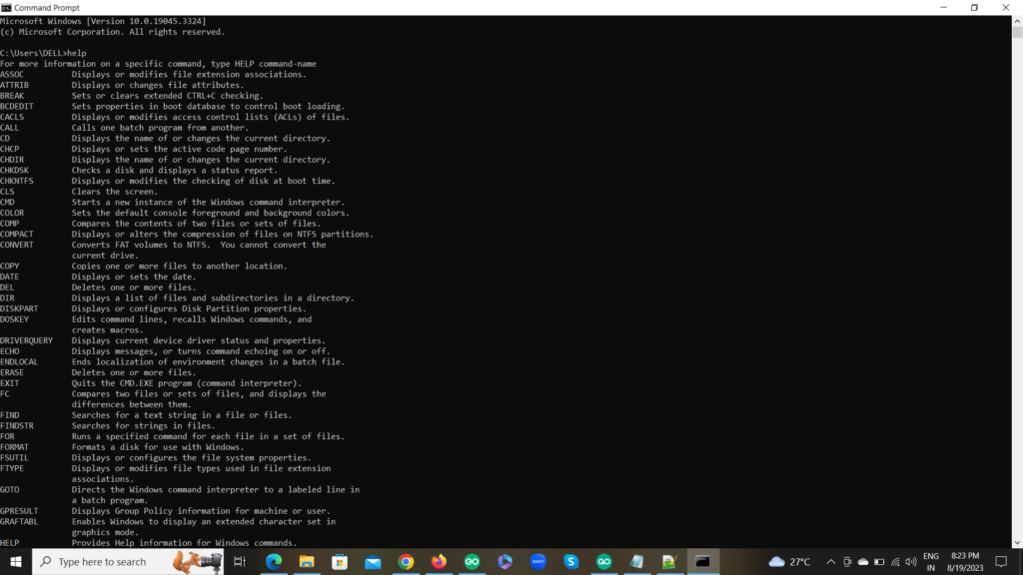
Task: Open the Notepad-style notebook taskbar icon
Action: coord(636,561)
